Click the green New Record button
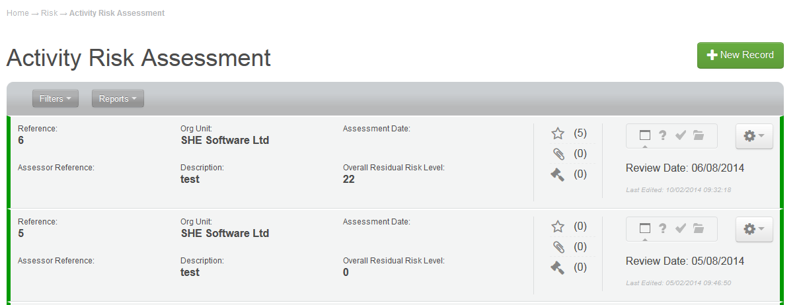Image resolution: width=801 pixels, height=305 pixels. pos(740,55)
